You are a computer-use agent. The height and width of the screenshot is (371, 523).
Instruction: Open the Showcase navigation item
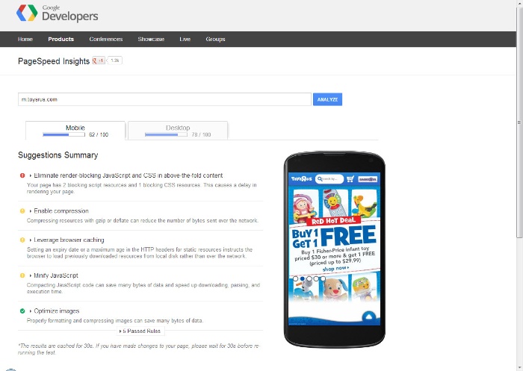coord(151,40)
